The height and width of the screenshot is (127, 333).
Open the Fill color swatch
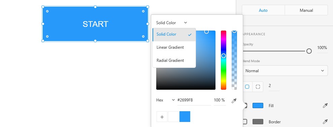tap(258, 105)
